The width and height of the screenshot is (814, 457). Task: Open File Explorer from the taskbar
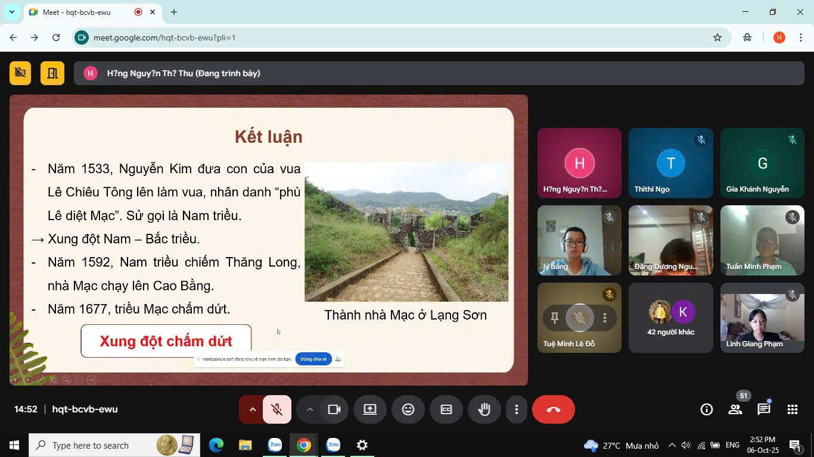[x=245, y=445]
